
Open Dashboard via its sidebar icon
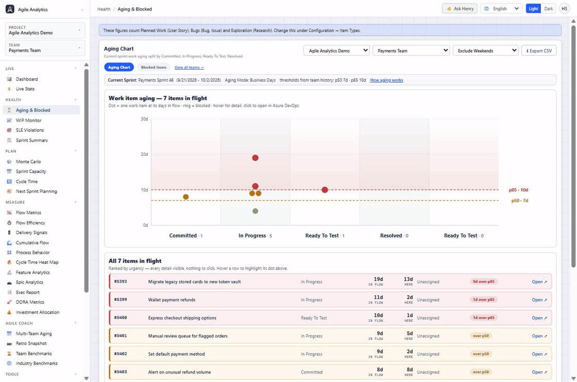(9, 79)
